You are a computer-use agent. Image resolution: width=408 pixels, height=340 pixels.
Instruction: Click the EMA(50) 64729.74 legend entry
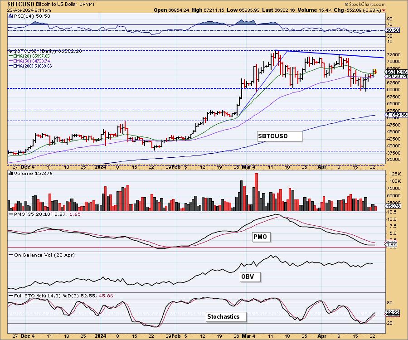29,61
